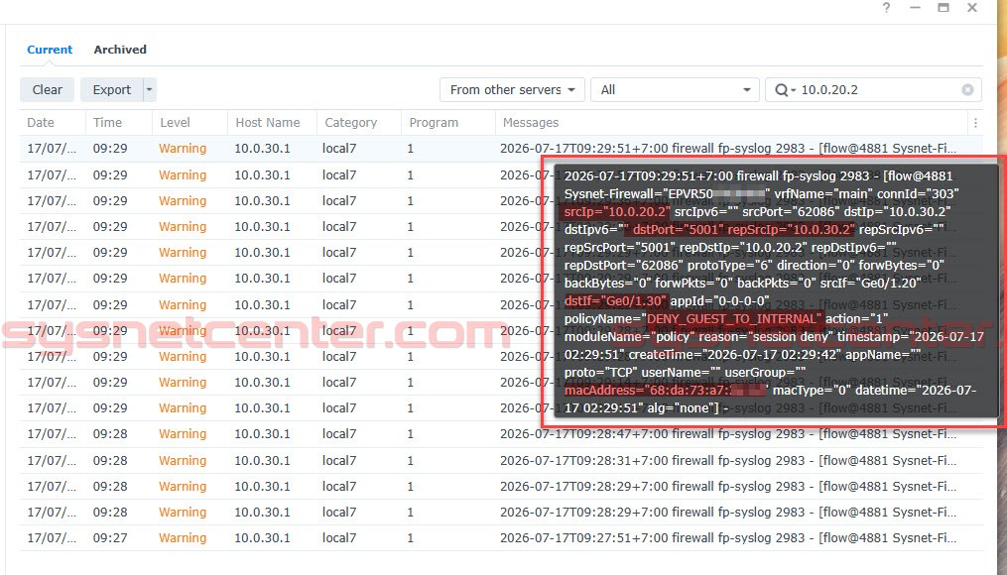Open column options three-dot menu
The image size is (1007, 575).
[975, 123]
